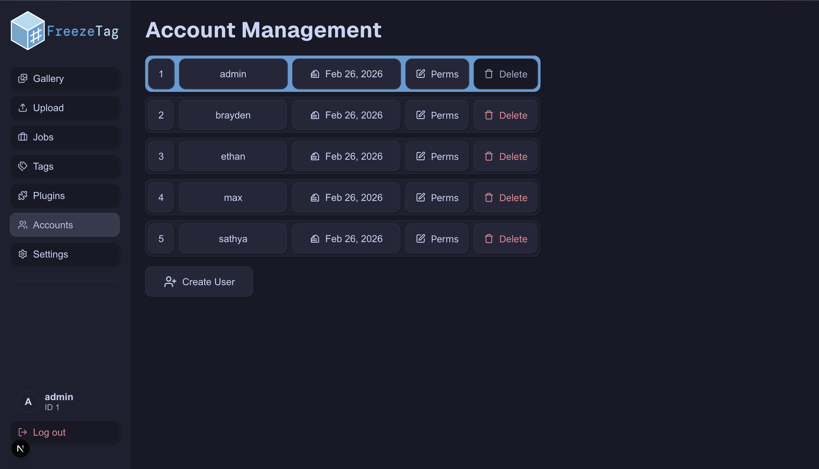Click the trash icon next to ethan
This screenshot has width=819, height=469.
[x=489, y=156]
